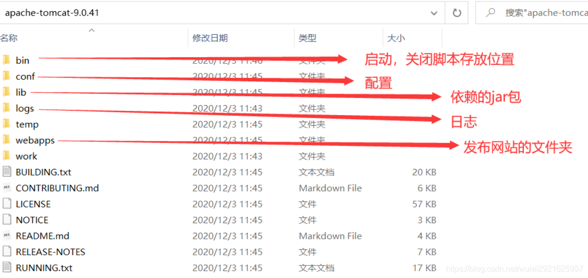Click the modified date of temp folder
Image resolution: width=588 pixels, height=278 pixels.
tap(227, 124)
